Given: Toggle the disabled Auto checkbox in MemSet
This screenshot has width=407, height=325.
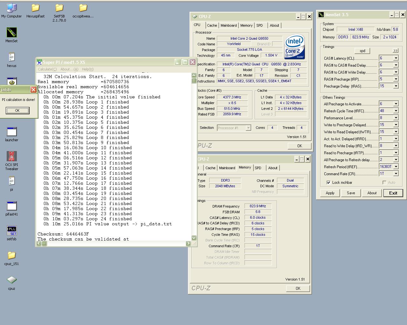Looking at the screenshot, I should [384, 182].
